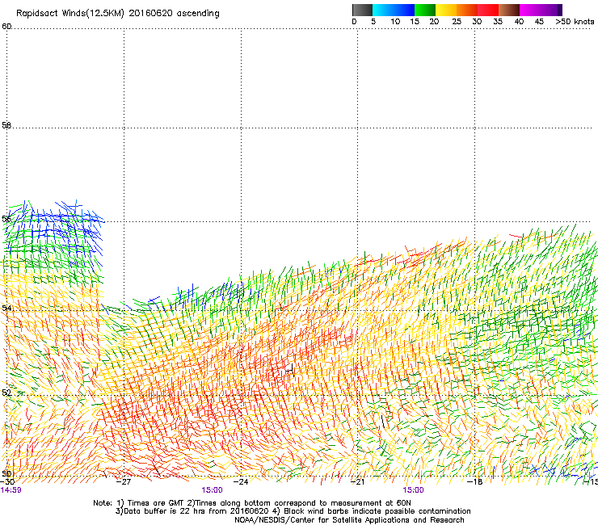Click the "35" legend scale label
The image size is (598, 525).
click(x=498, y=22)
